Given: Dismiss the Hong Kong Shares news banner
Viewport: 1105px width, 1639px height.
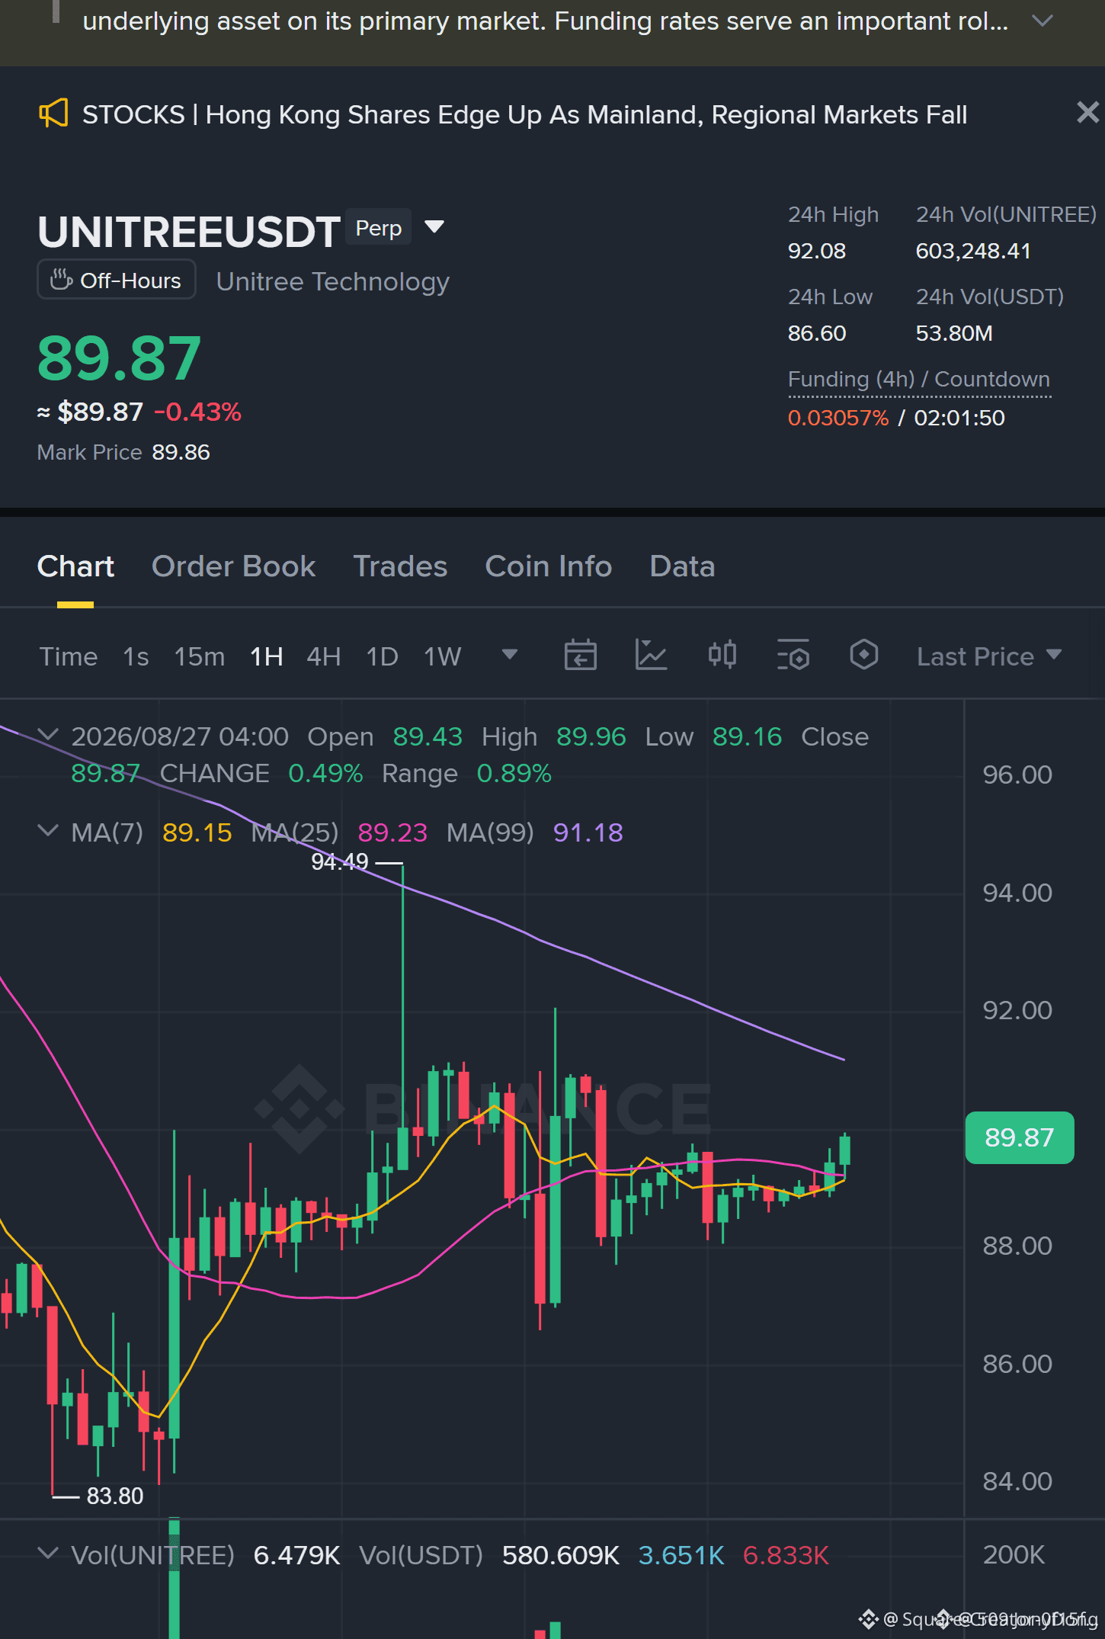Looking at the screenshot, I should pos(1087,113).
